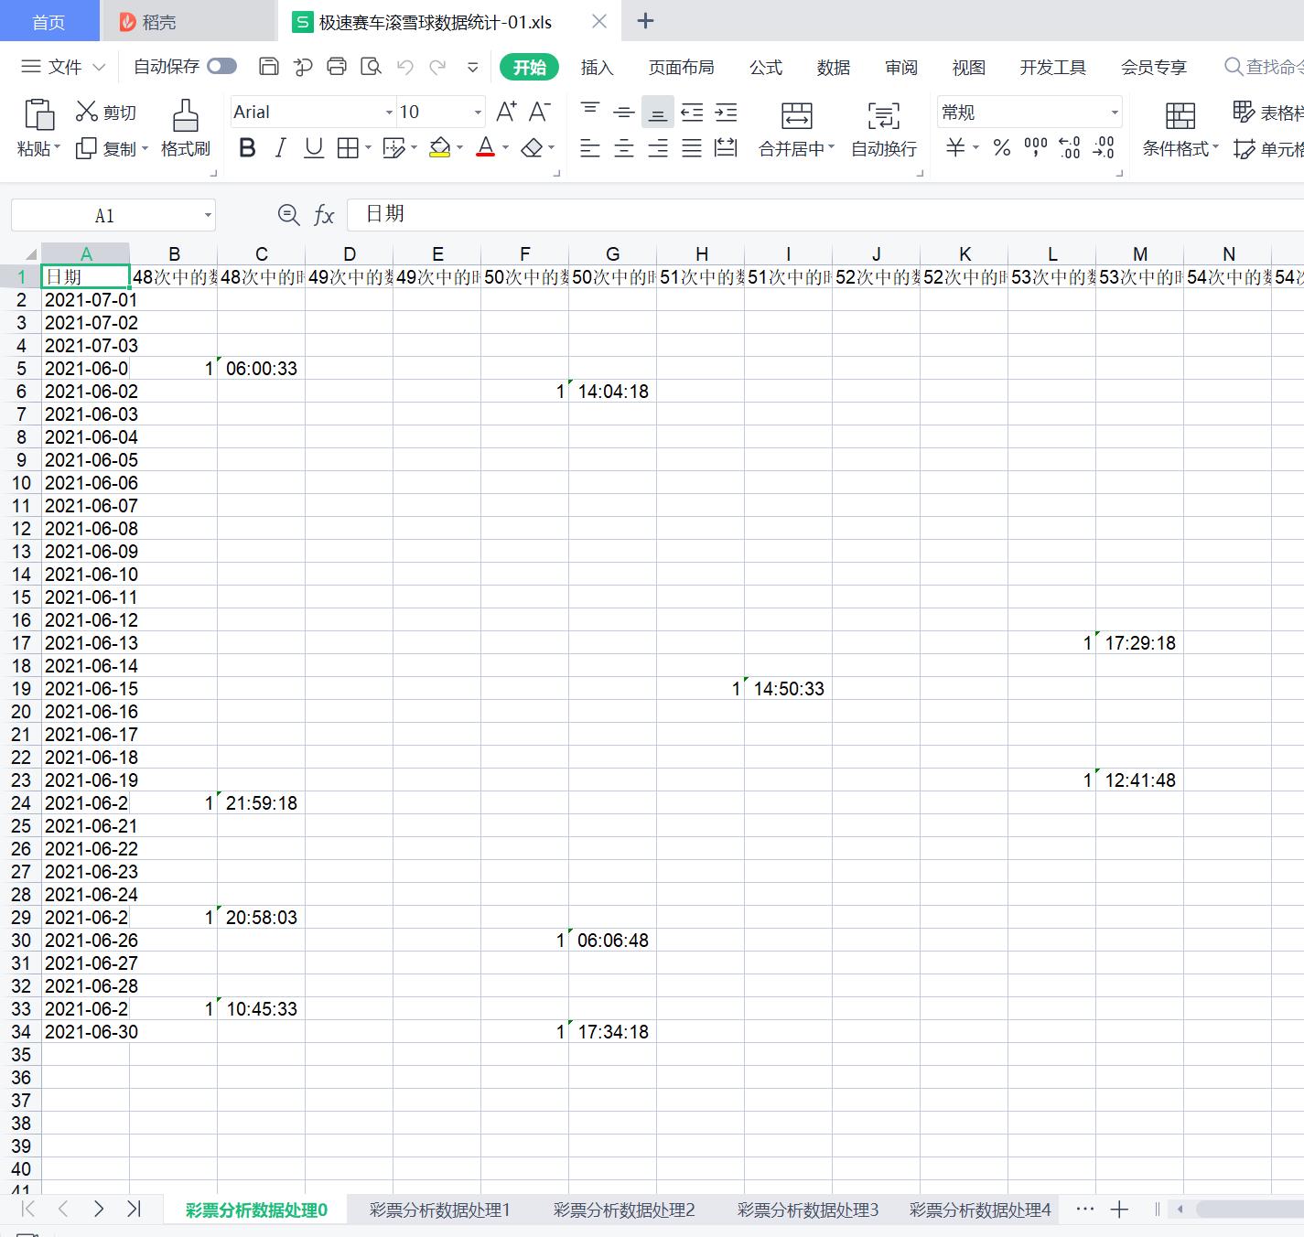Expand the font color dropdown arrow

point(505,148)
